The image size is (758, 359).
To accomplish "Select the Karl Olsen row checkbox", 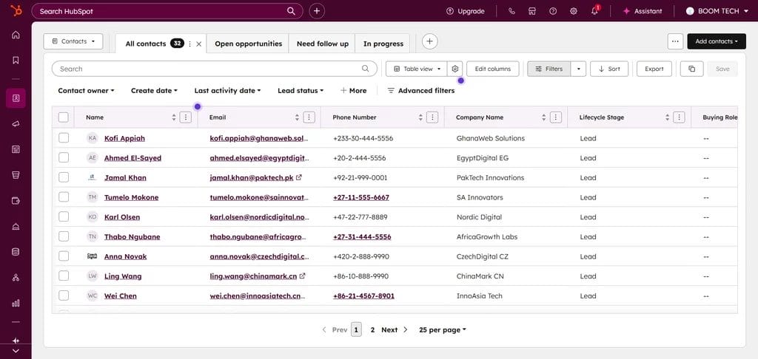I will coord(64,216).
